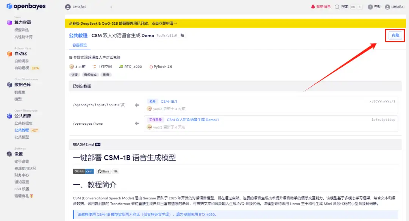This screenshot has height=221, width=409.
Task: Open 公共数据集 in the sidebar
Action: (23, 123)
